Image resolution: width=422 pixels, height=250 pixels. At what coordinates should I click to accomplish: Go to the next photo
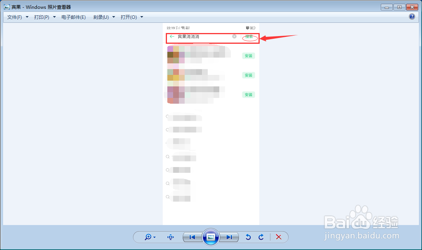coord(229,237)
